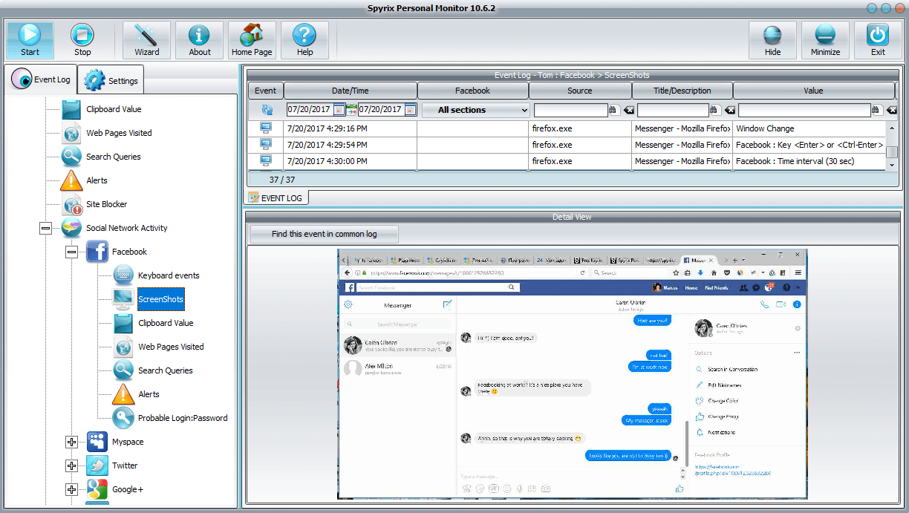Open the end date calendar picker
The width and height of the screenshot is (909, 513).
pyautogui.click(x=410, y=110)
